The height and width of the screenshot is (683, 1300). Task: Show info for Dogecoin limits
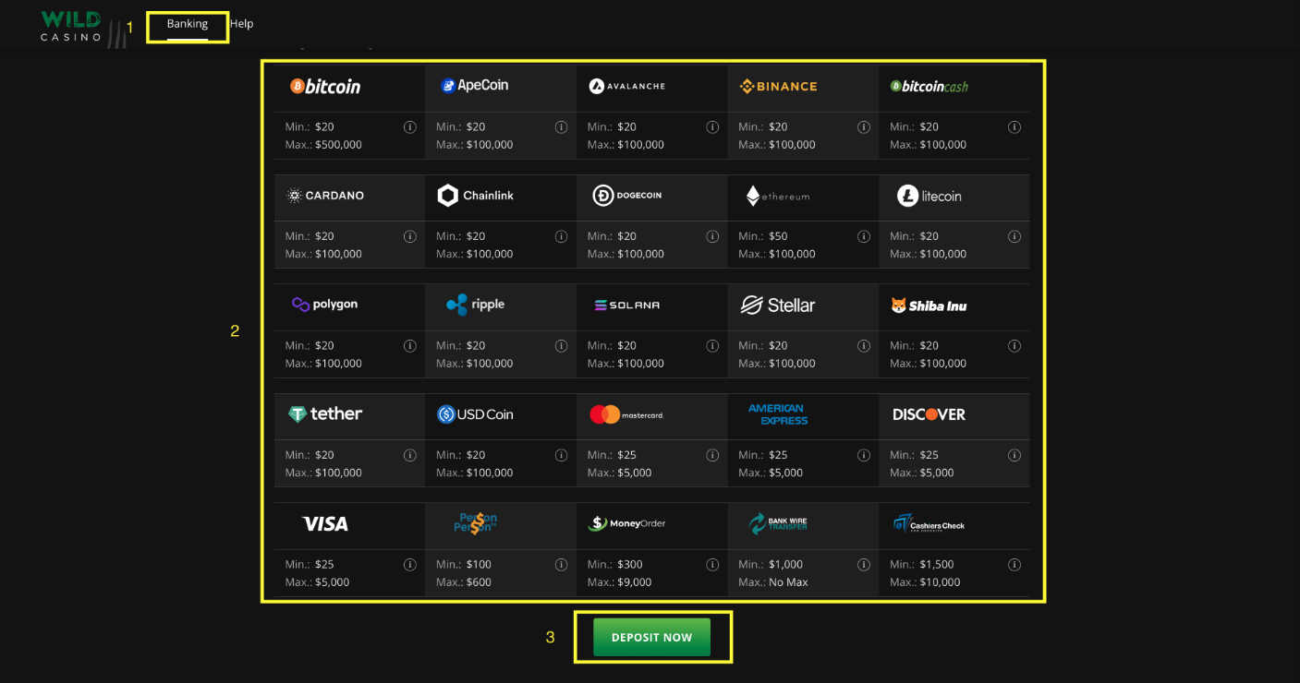712,236
